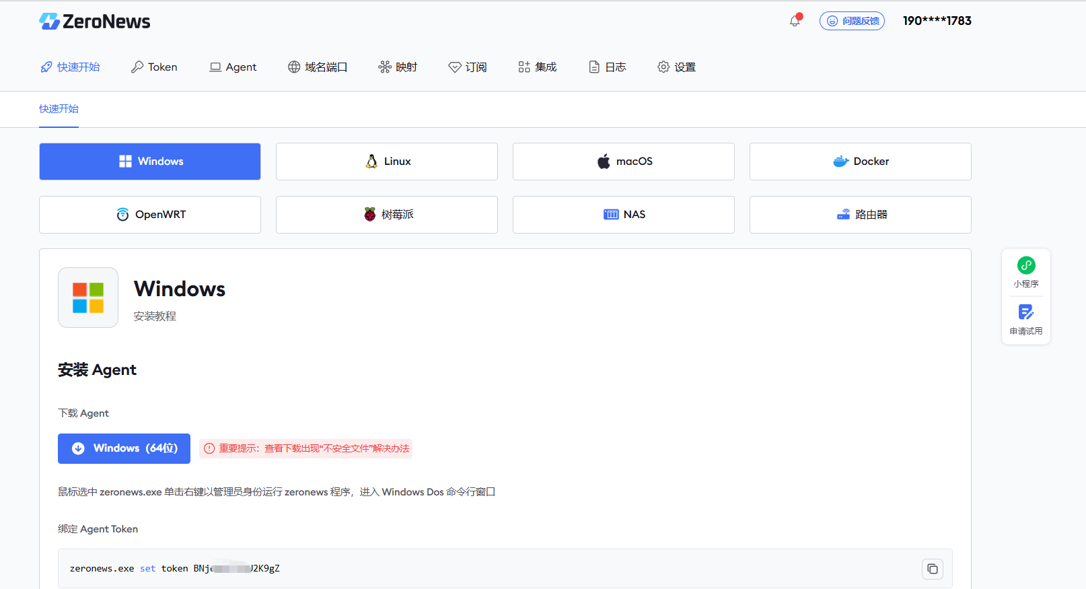
Task: Select the NAS platform option
Action: coord(623,215)
